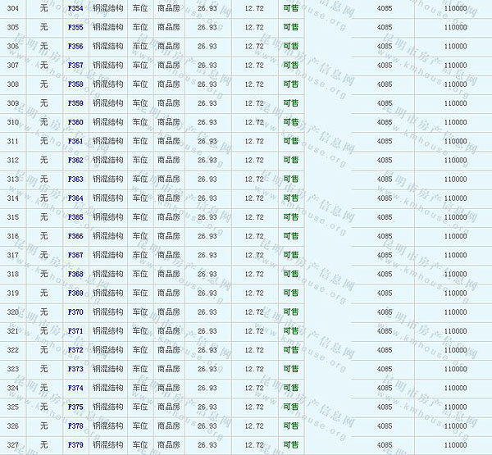Click the F355 parking space link

pyautogui.click(x=75, y=27)
